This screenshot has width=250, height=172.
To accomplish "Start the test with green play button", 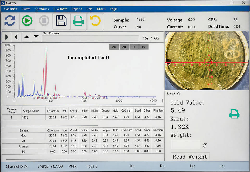I will pos(27,21).
